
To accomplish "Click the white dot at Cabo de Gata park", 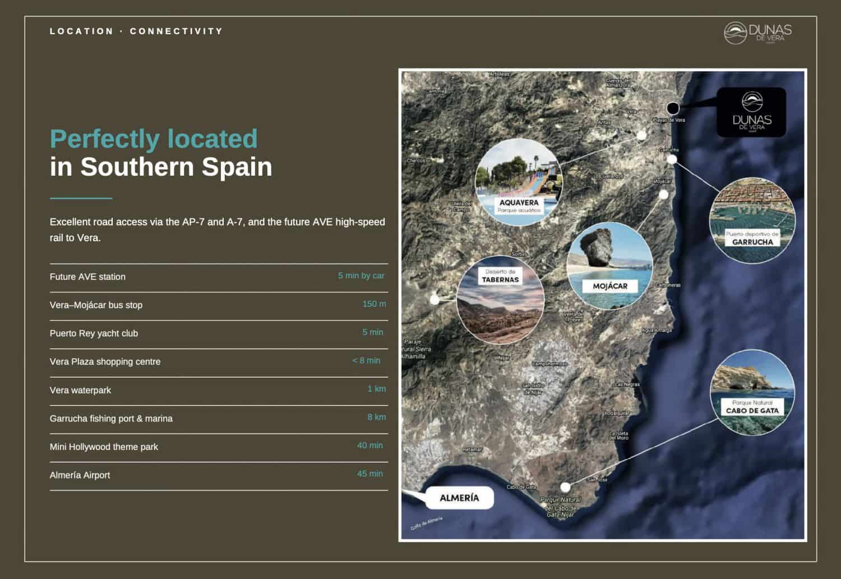I will click(x=565, y=487).
